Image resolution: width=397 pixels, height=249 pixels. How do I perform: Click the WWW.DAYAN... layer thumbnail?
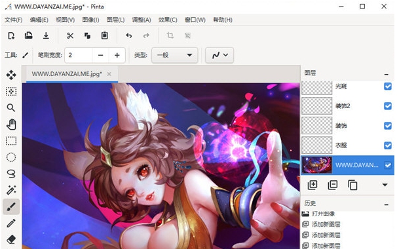click(316, 165)
